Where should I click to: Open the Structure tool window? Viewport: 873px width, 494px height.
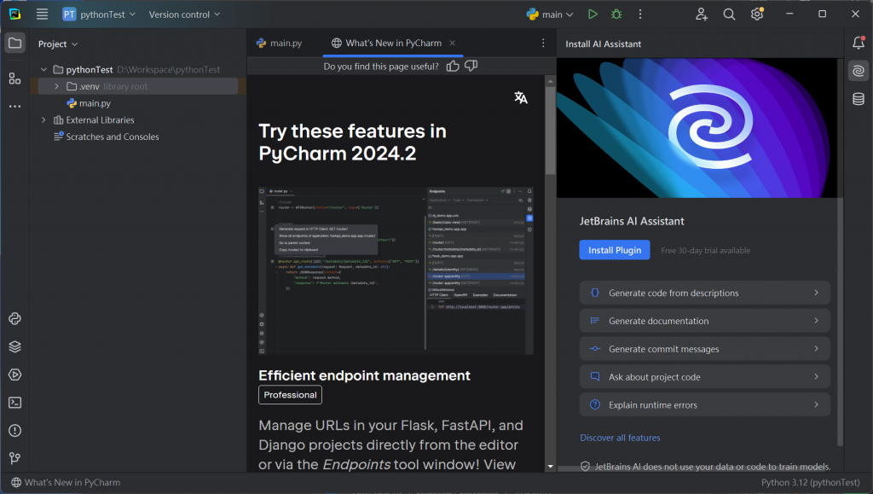[15, 78]
